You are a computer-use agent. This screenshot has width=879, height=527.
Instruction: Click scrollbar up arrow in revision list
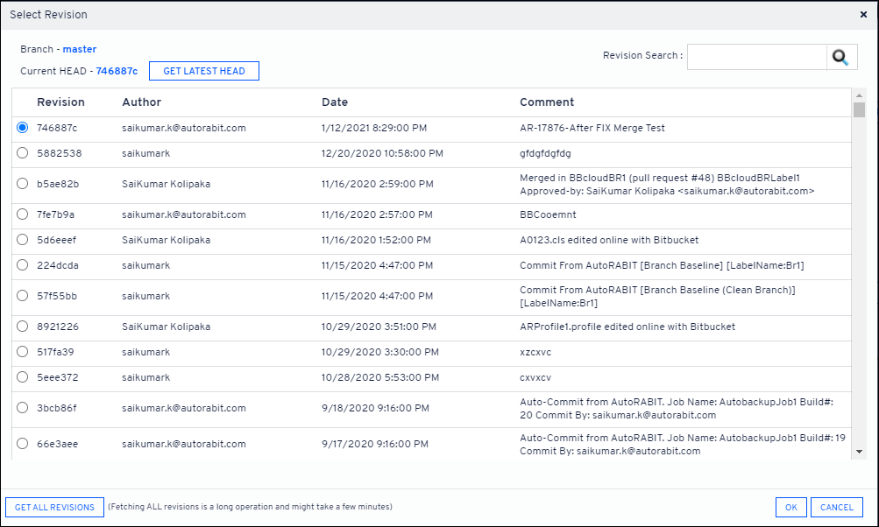click(x=859, y=95)
